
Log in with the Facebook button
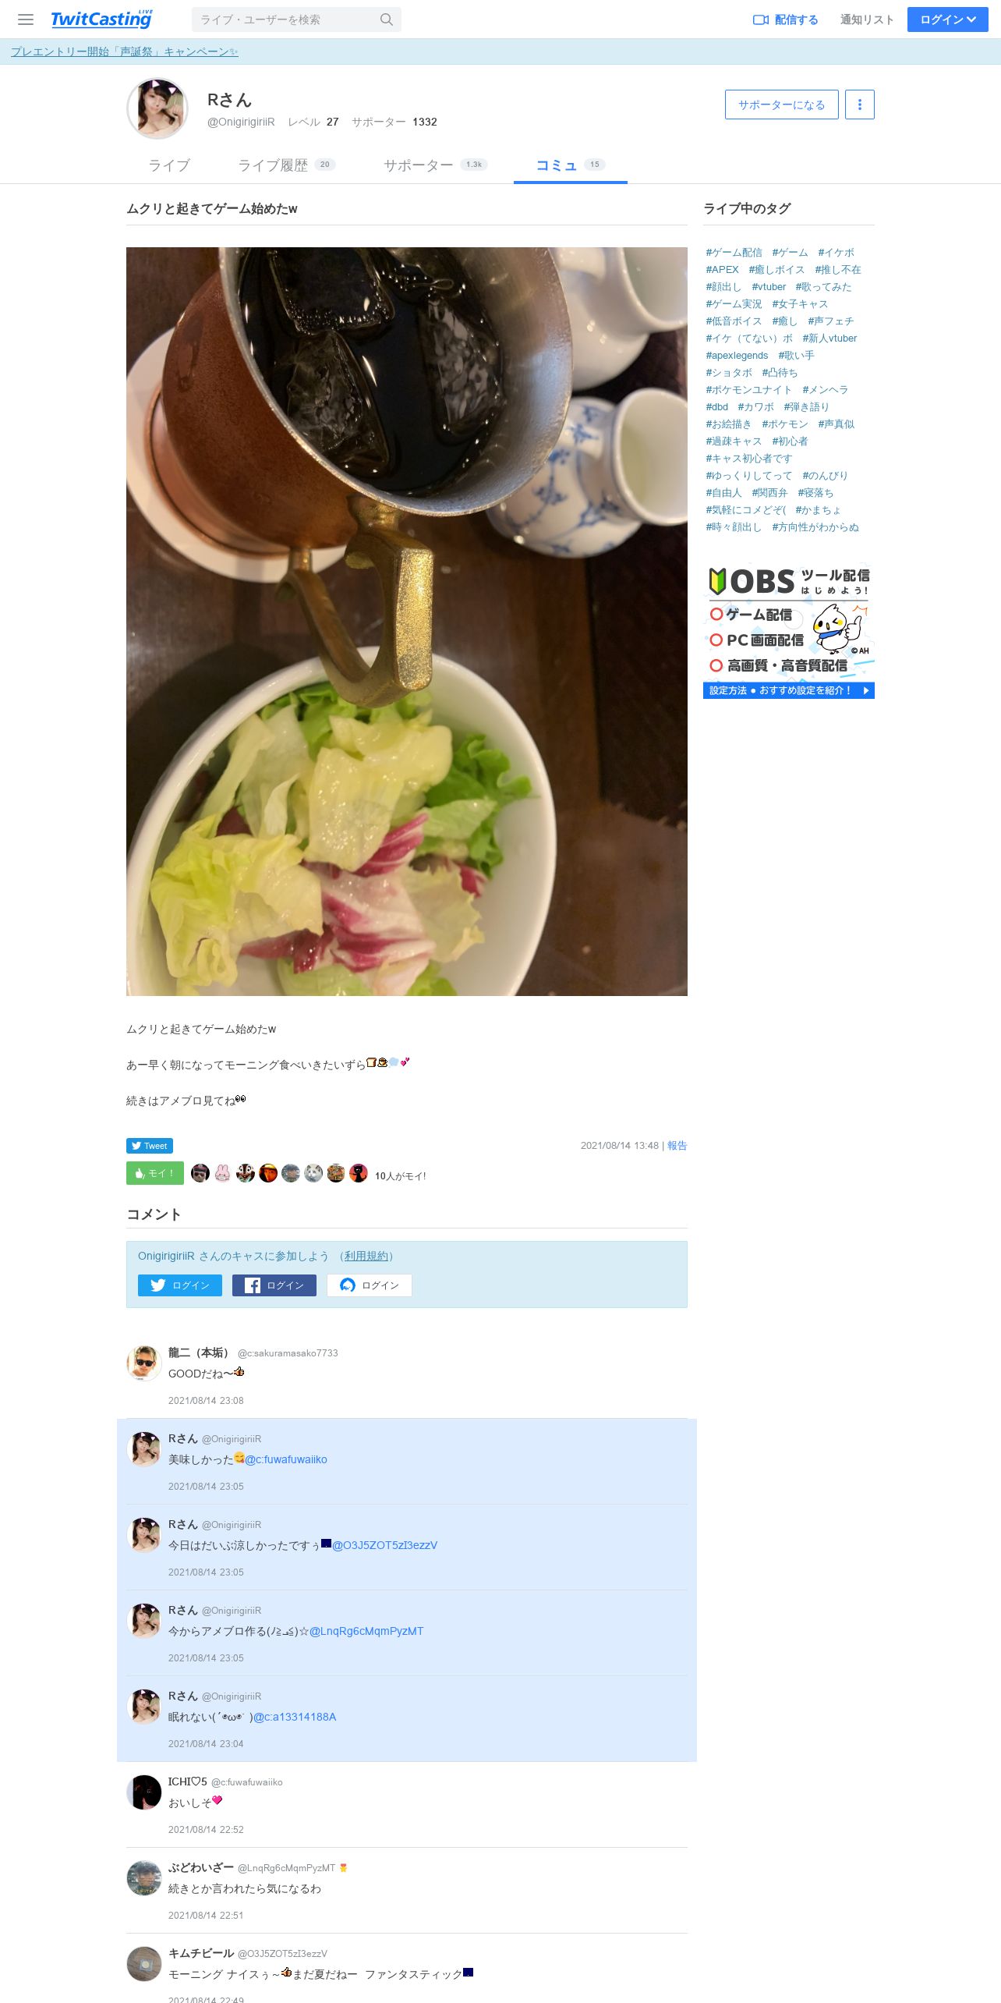pos(274,1285)
